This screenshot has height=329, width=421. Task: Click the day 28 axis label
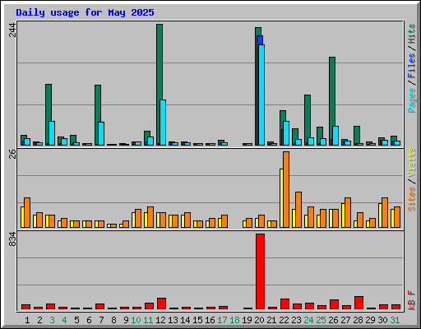click(x=358, y=320)
